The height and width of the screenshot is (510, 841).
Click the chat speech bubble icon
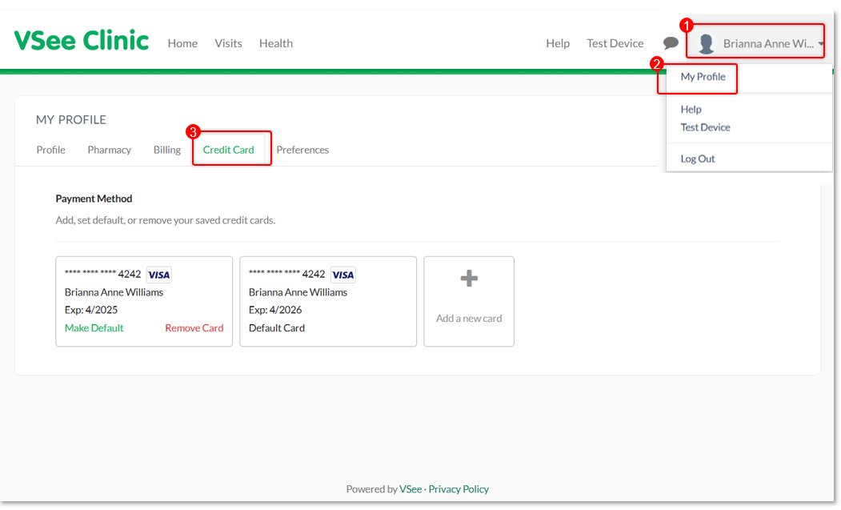(671, 43)
